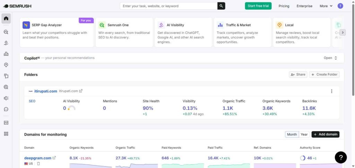This screenshot has height=168, width=355.
Task: Click the SERP Gap Analyzer card icon
Action: 26,25
